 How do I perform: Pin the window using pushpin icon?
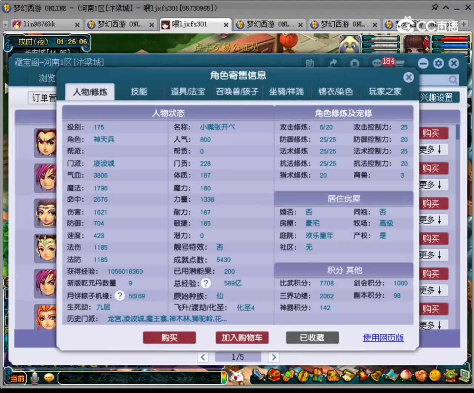435,7
